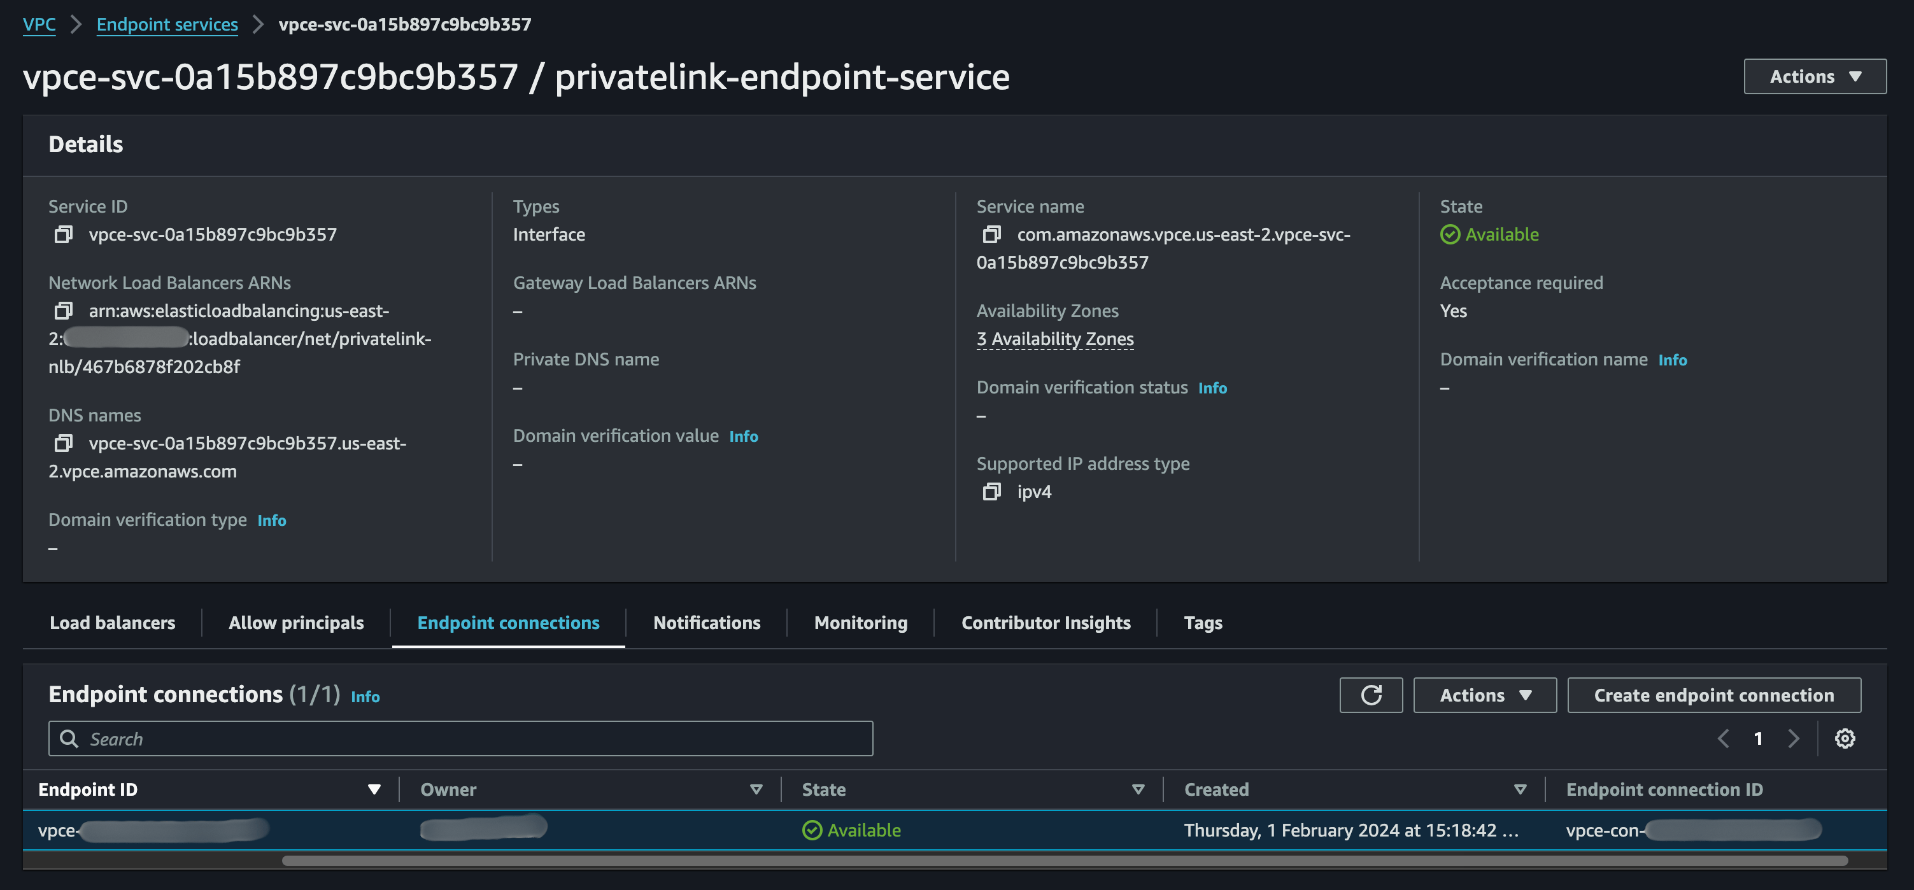Click the Endpoint connection ID column header
Screen dimensions: 1914x890
click(x=1664, y=789)
